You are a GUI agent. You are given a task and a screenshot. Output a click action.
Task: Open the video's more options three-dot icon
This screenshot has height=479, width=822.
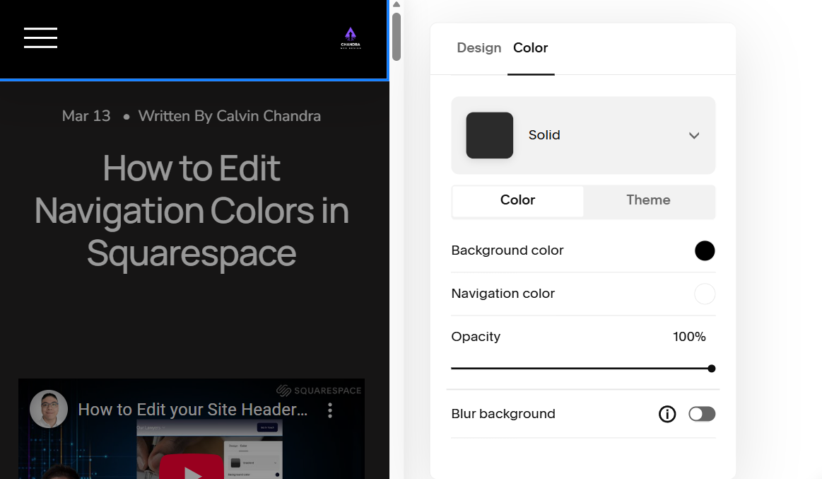pyautogui.click(x=329, y=410)
